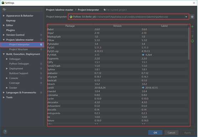Select the Jinja2 package row
The height and width of the screenshot is (137, 198).
click(118, 33)
